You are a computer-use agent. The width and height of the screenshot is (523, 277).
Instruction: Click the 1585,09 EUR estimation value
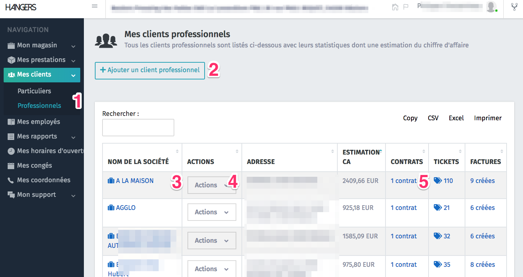360,236
